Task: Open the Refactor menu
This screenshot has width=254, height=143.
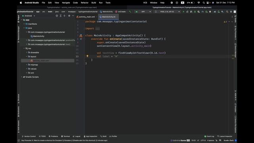Action: [85, 3]
